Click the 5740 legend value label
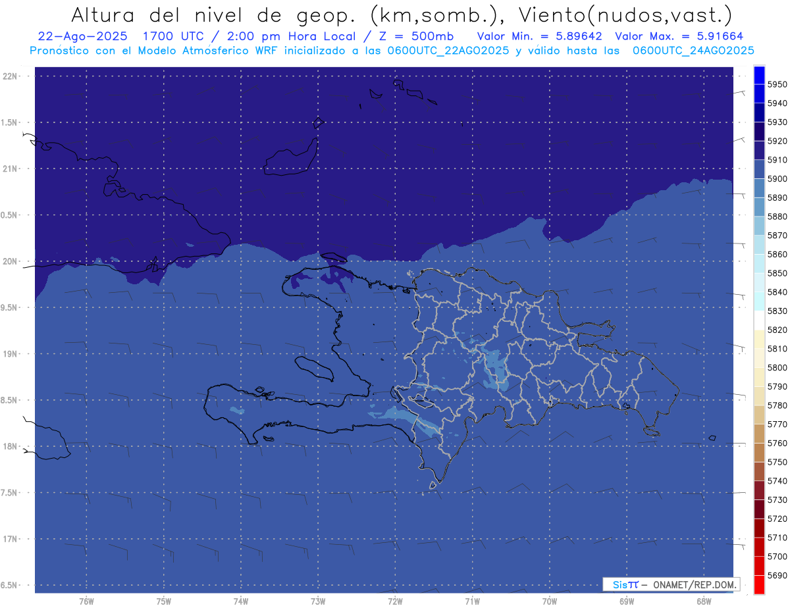 [777, 481]
